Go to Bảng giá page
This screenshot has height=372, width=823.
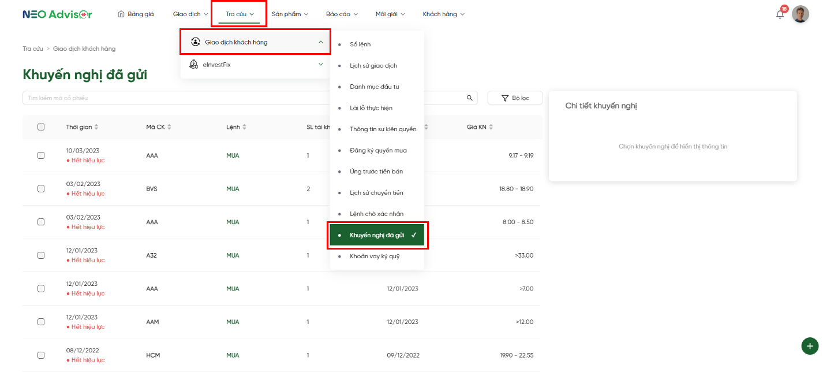click(136, 14)
